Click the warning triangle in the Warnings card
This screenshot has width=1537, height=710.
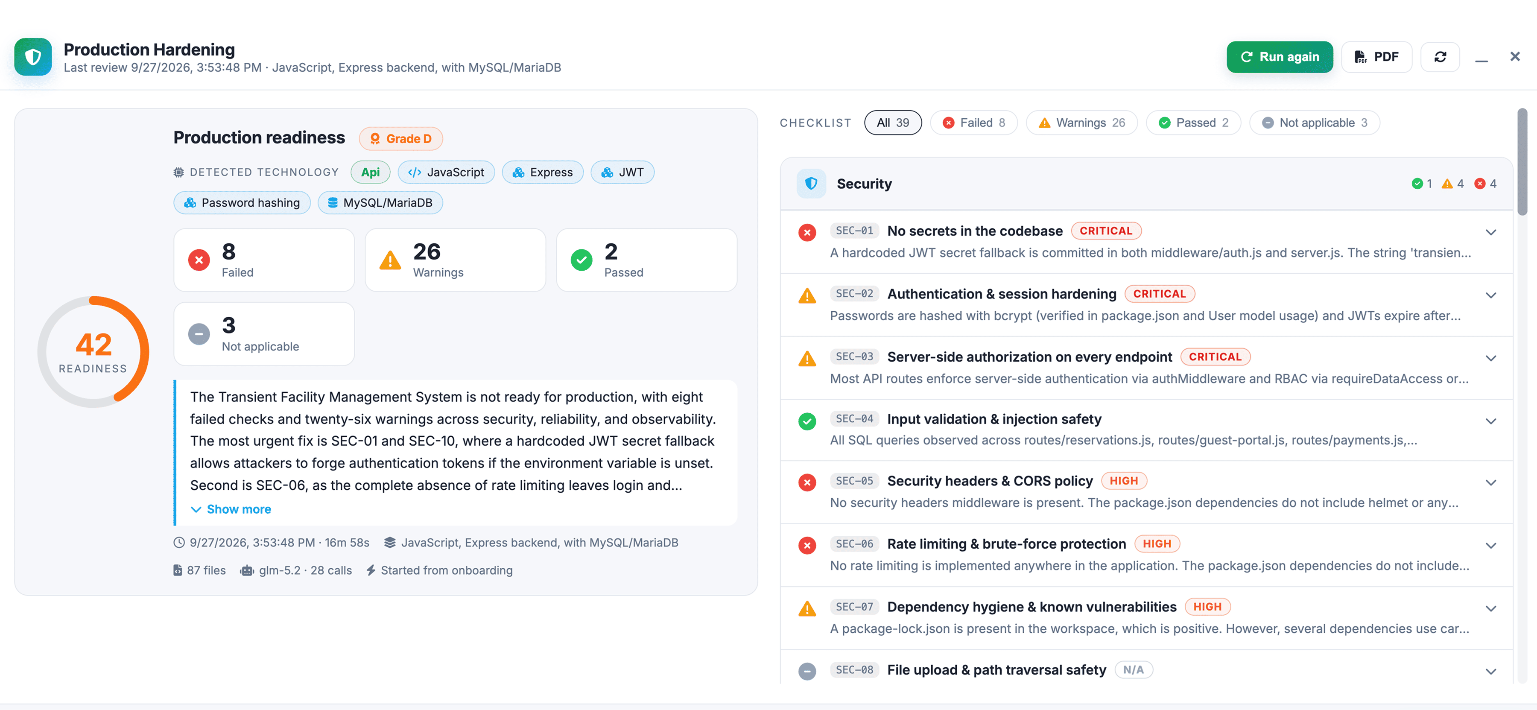pyautogui.click(x=390, y=260)
